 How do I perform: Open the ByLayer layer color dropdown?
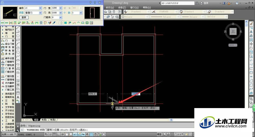135,17
